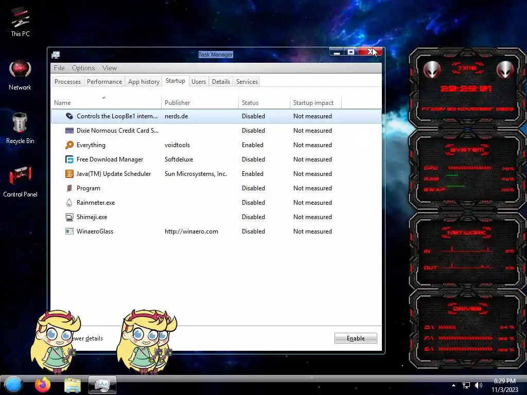Select the Startup tab

pos(175,81)
